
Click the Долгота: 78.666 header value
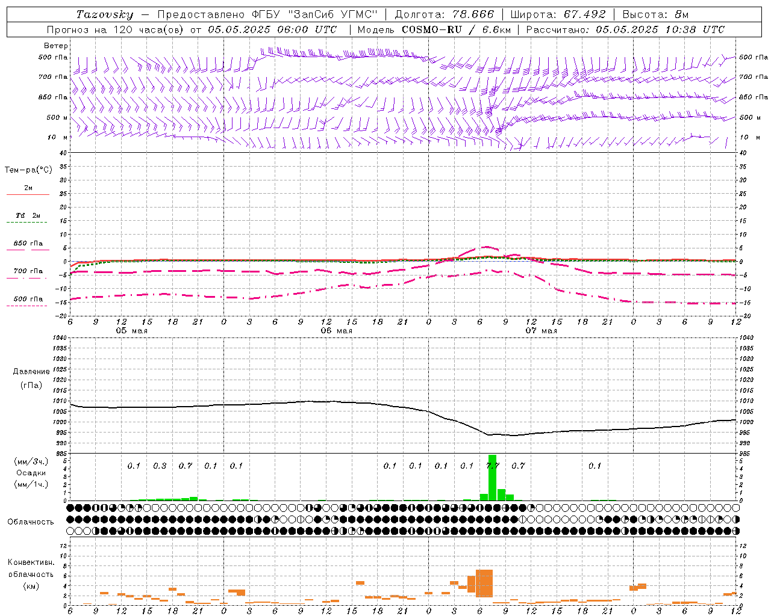[444, 14]
